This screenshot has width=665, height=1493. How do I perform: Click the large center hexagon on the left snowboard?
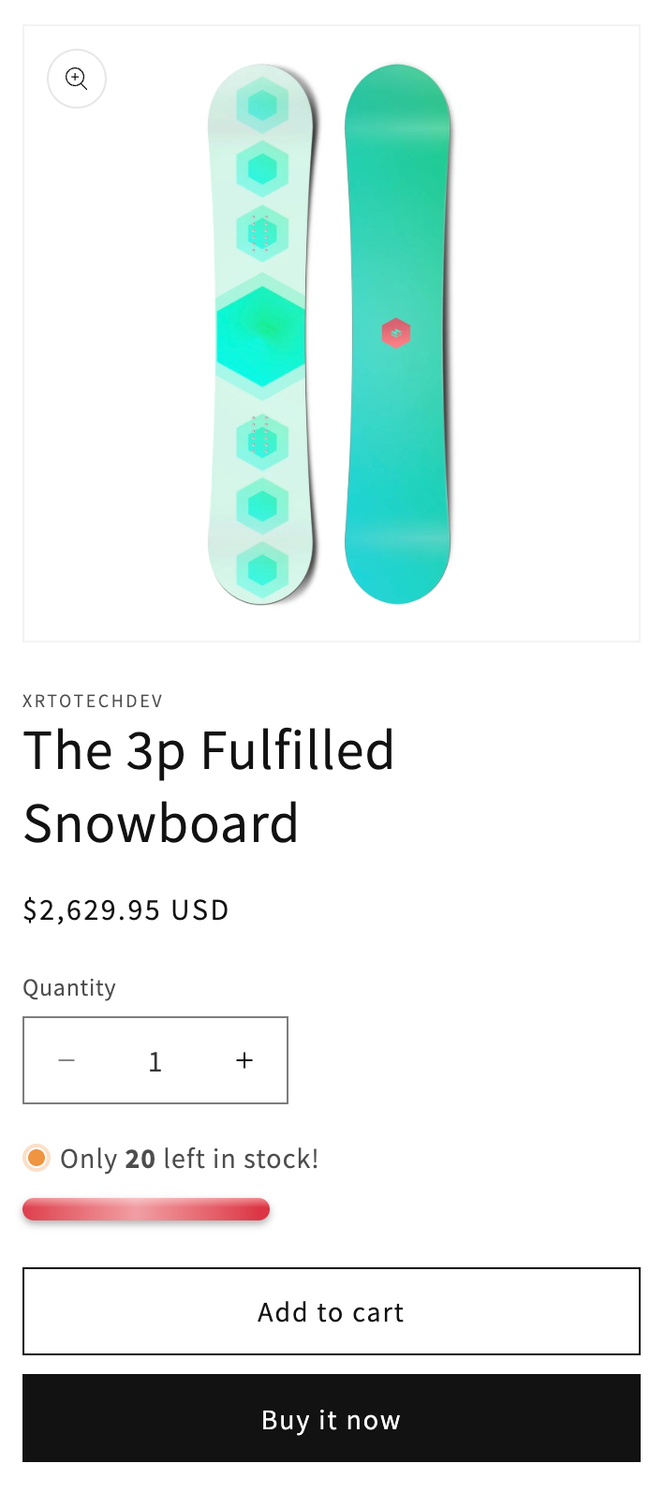coord(261,335)
